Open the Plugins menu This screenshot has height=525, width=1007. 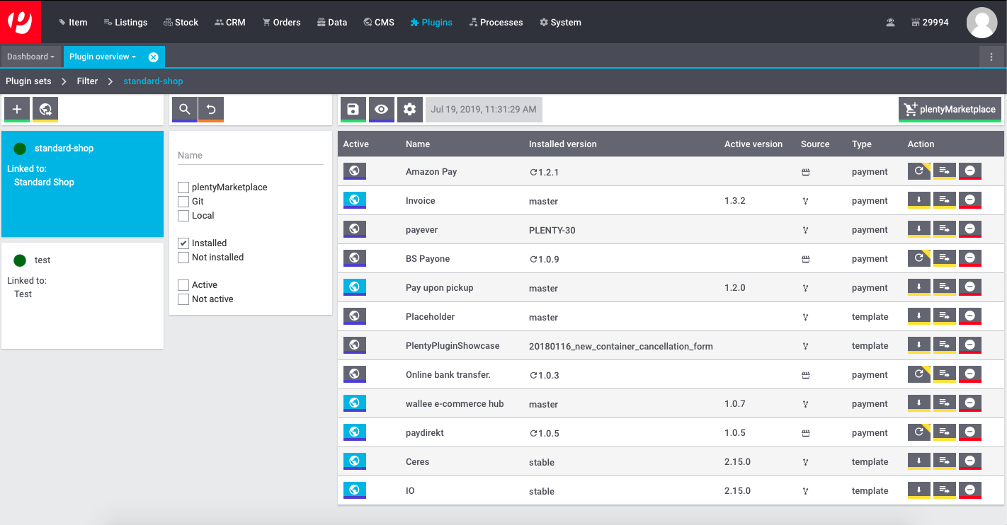[x=431, y=22]
